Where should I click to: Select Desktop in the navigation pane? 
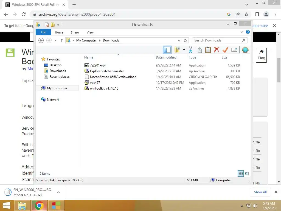[55, 65]
